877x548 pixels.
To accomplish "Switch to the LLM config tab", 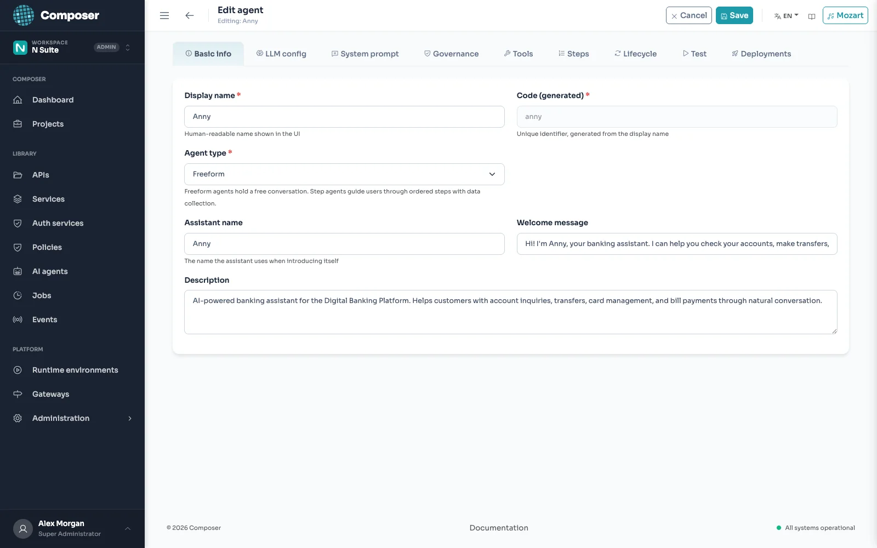I will [x=281, y=54].
